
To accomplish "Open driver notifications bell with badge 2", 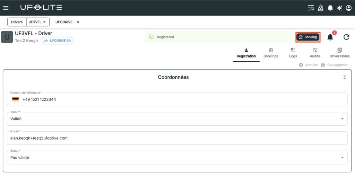I will [330, 37].
